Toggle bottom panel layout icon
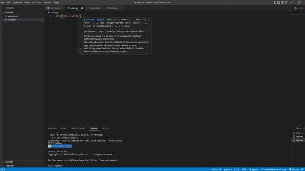Screen dimensions: 305x171 point(278,2)
